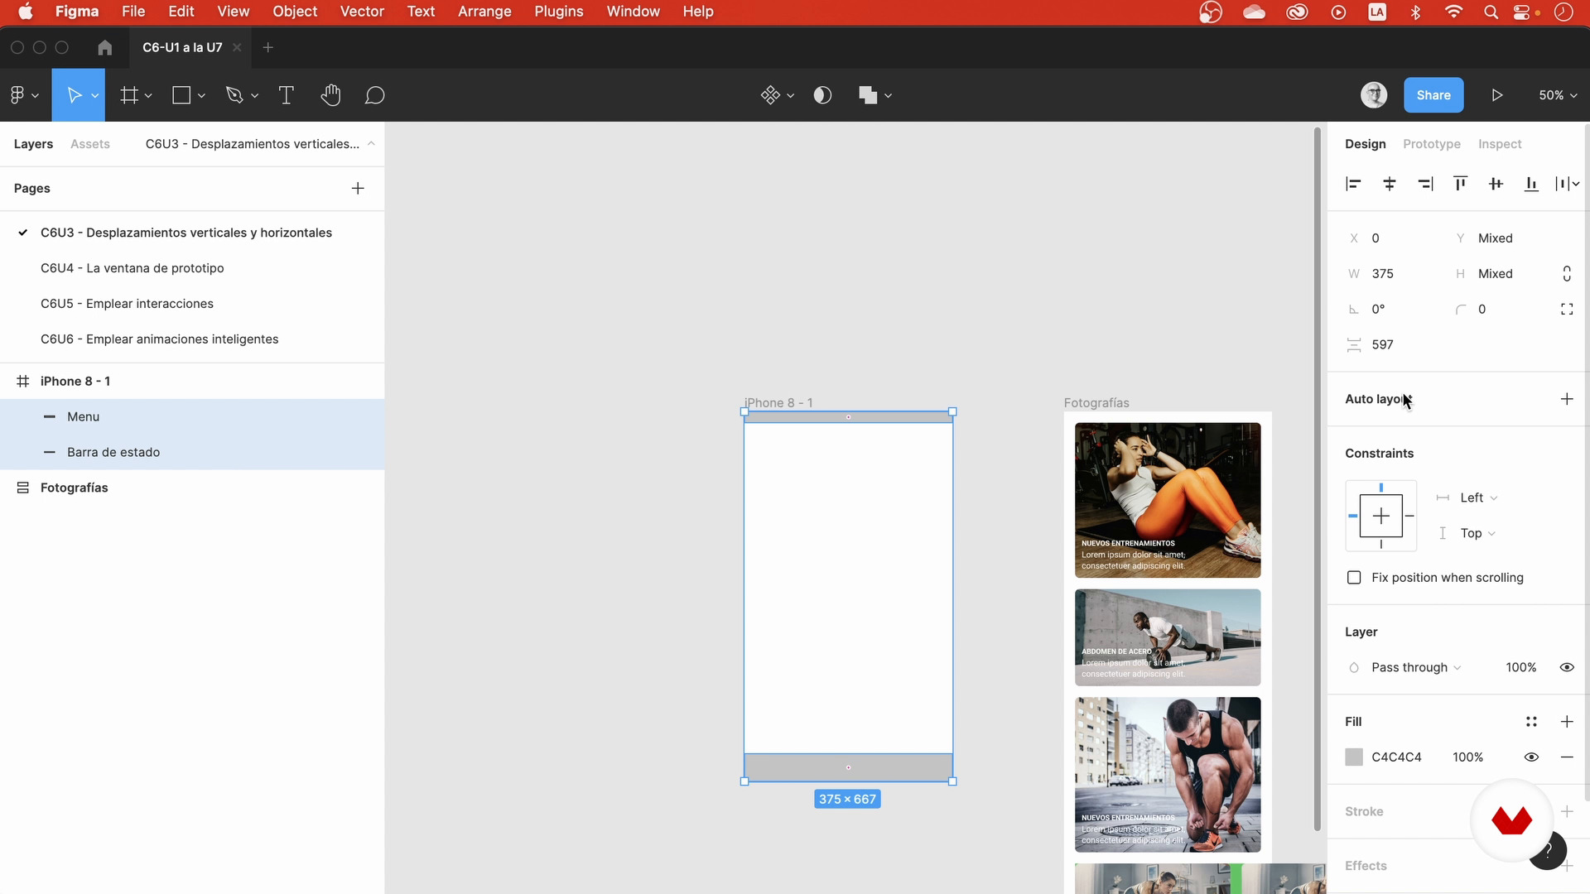1590x894 pixels.
Task: Open Move tools dropdown arrow
Action: 95,96
